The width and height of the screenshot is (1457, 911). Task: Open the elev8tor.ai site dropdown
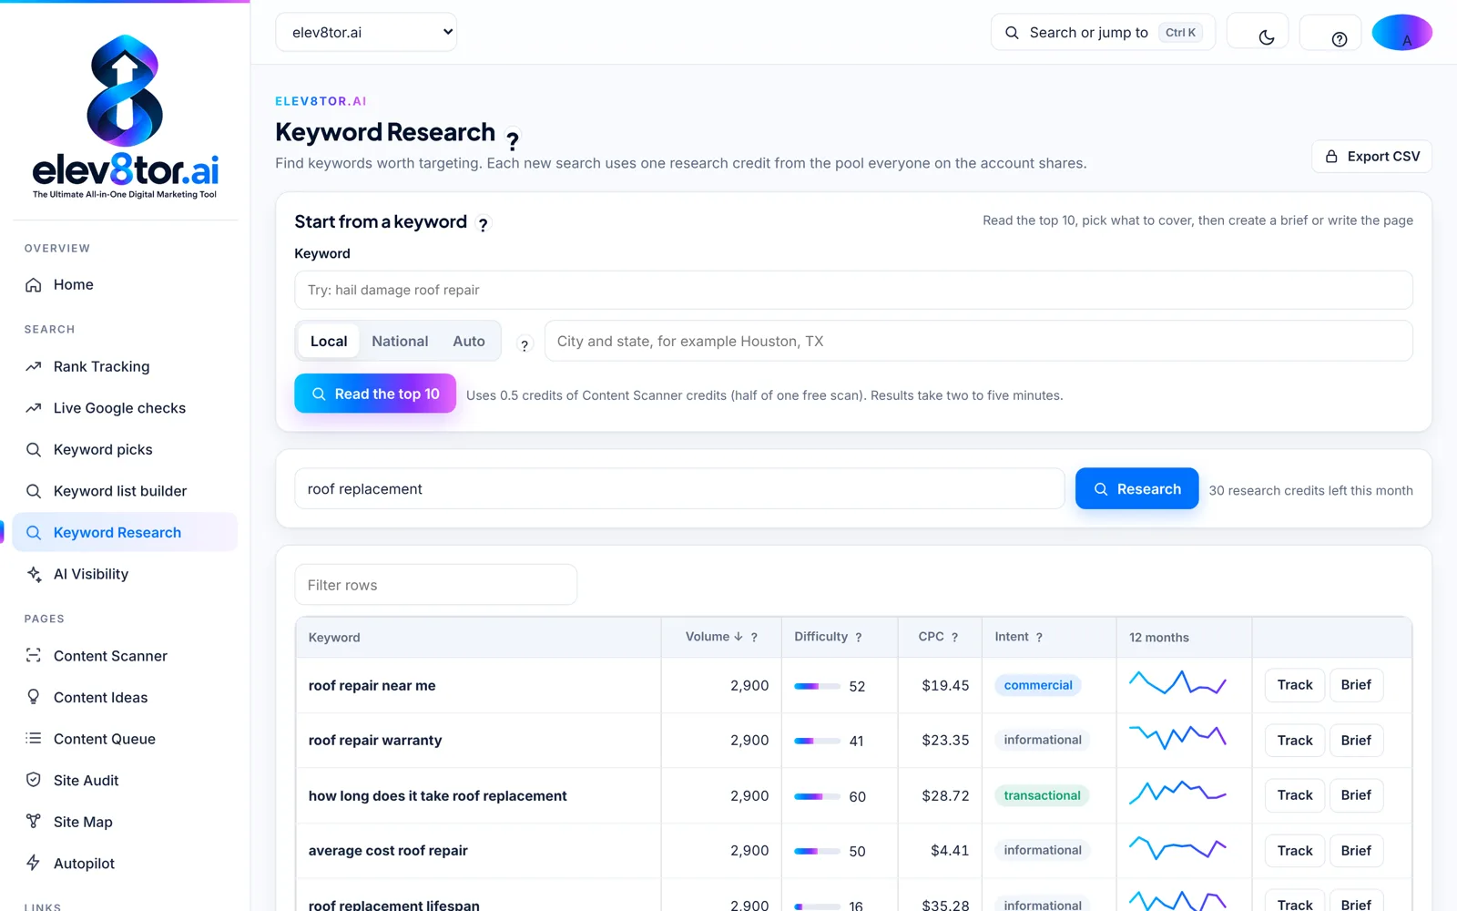coord(366,32)
